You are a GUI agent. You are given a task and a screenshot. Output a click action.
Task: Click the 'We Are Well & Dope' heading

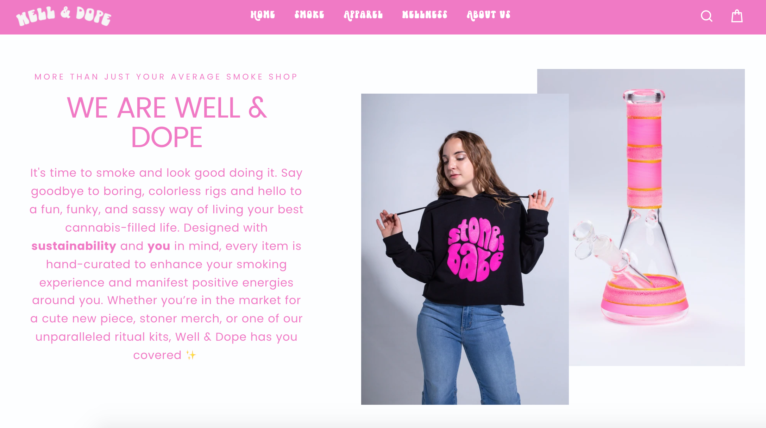pos(167,122)
